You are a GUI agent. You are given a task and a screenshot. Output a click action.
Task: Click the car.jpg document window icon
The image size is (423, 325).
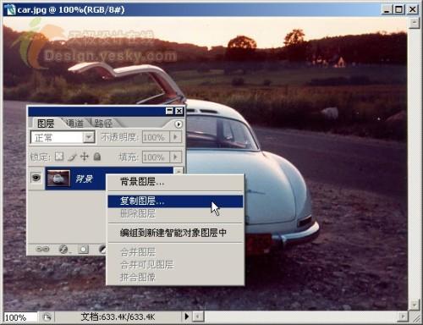(10, 10)
